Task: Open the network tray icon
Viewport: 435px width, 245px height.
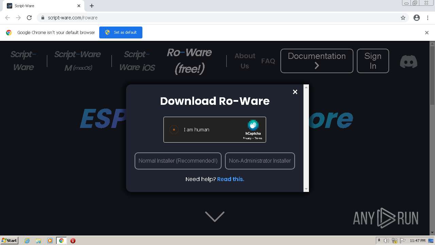Action: [395, 241]
